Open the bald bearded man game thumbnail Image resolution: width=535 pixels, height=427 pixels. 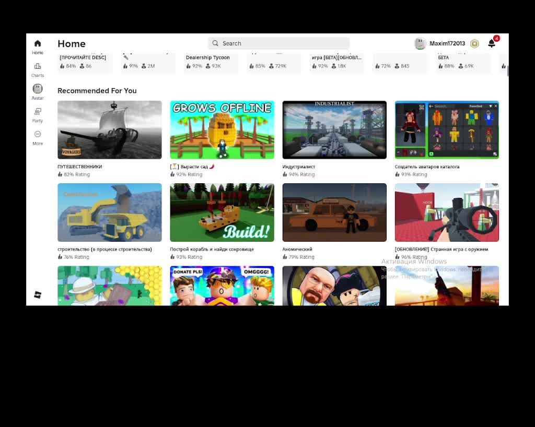click(x=334, y=286)
